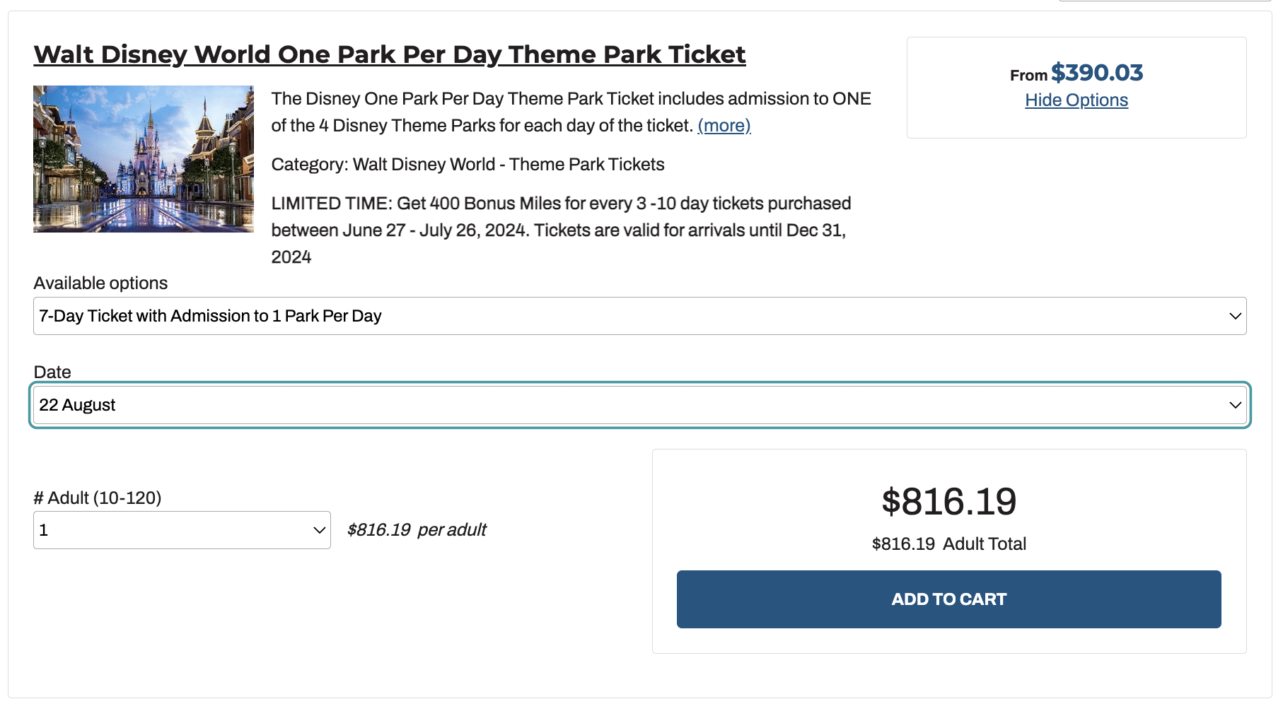
Task: Click the # Adult (10-120) label
Action: tap(98, 498)
